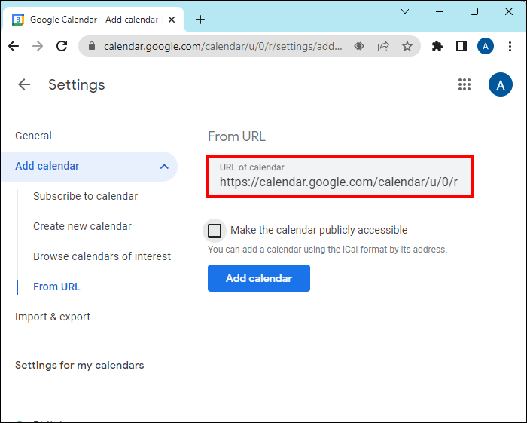Open the Google Account avatar menu
The image size is (527, 423).
pyautogui.click(x=500, y=84)
